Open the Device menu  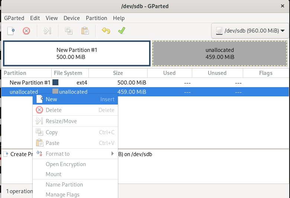click(x=71, y=18)
